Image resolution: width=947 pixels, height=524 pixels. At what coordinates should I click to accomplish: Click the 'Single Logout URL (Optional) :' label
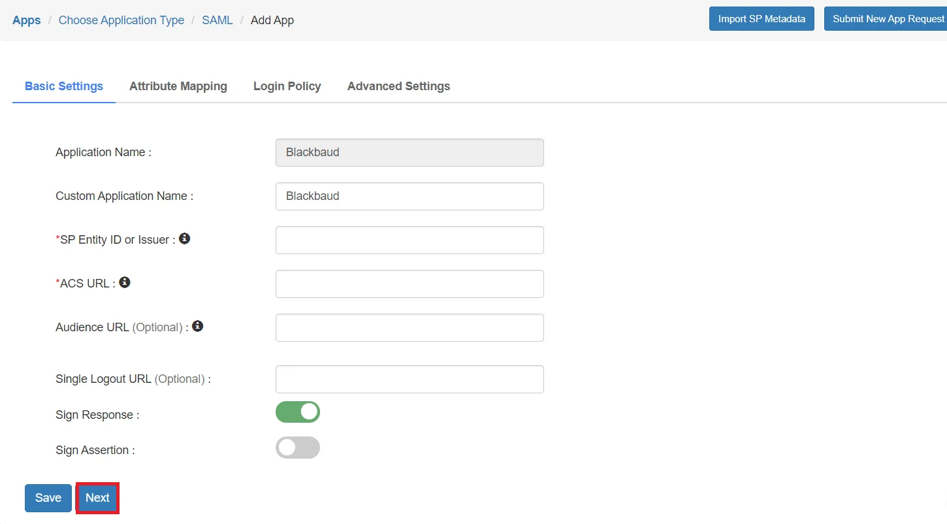[x=133, y=379]
